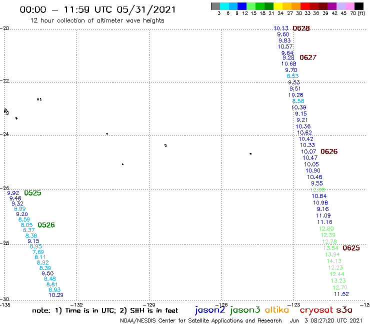The image size is (370, 325).
Task: Click the wave height value 9.50
Action: [47, 273]
